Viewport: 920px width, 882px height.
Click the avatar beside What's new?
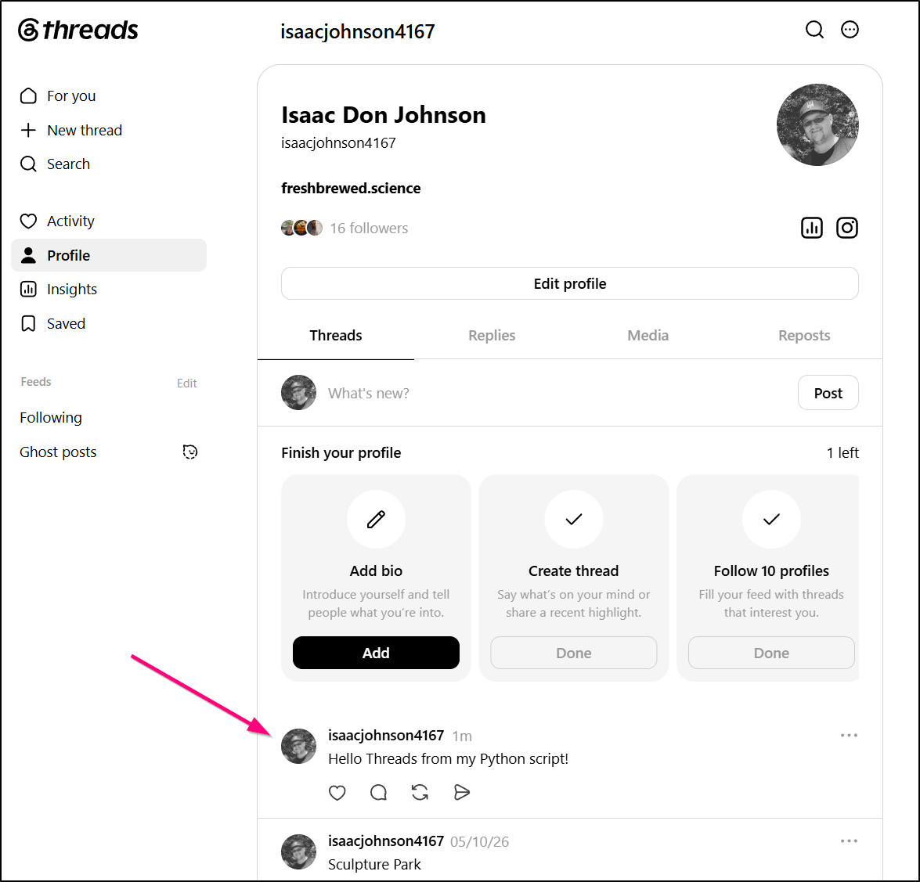click(x=298, y=393)
